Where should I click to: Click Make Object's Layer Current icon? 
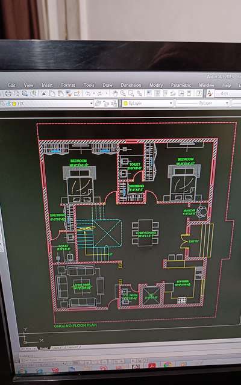[98, 104]
